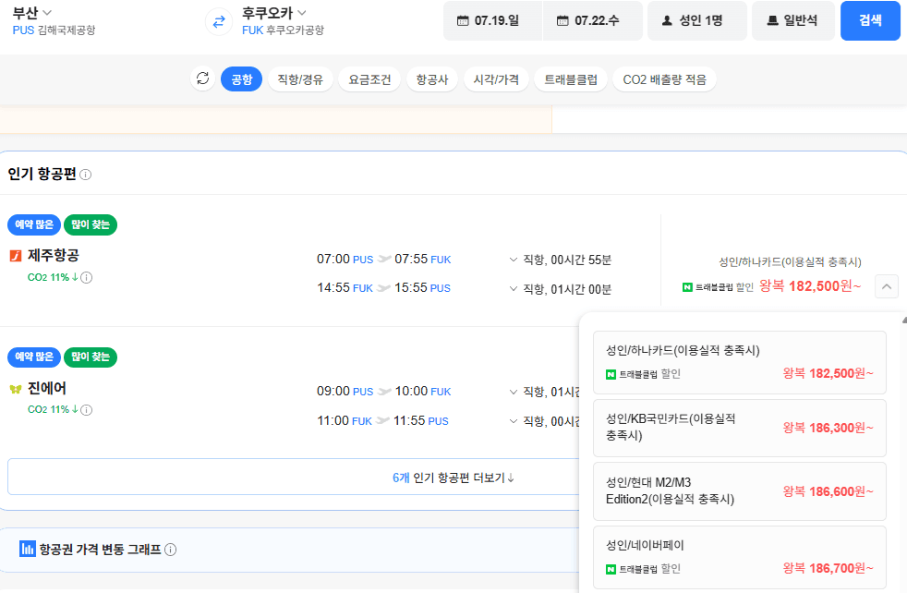
Task: Open CO2 info icon for 제주항공
Action: 86,278
